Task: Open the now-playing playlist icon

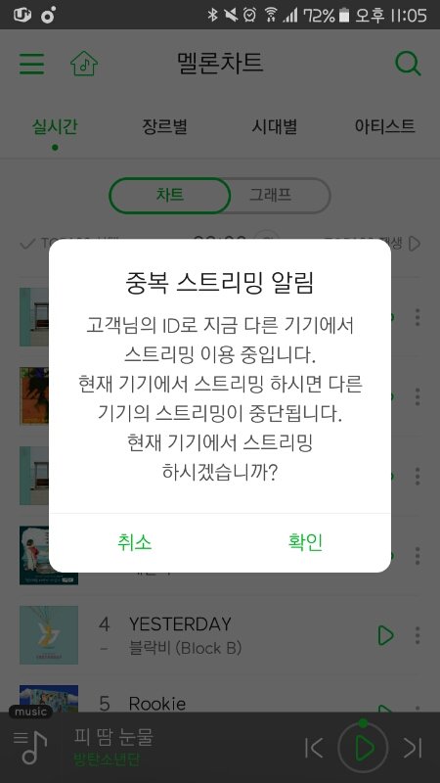Action: pyautogui.click(x=30, y=747)
